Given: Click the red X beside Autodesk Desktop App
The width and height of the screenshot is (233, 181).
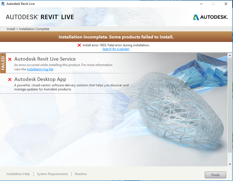Looking at the screenshot, I should pyautogui.click(x=10, y=79).
